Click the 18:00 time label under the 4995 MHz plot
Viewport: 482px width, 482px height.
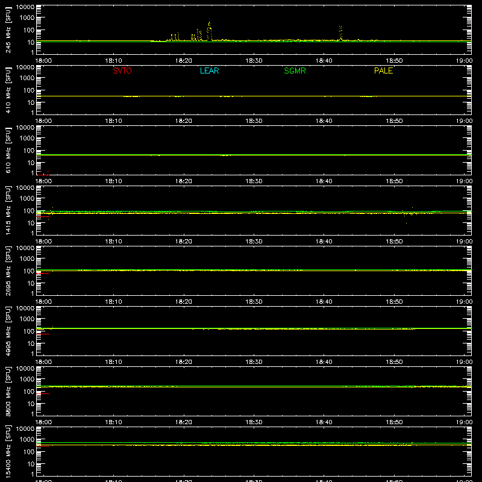pyautogui.click(x=43, y=362)
